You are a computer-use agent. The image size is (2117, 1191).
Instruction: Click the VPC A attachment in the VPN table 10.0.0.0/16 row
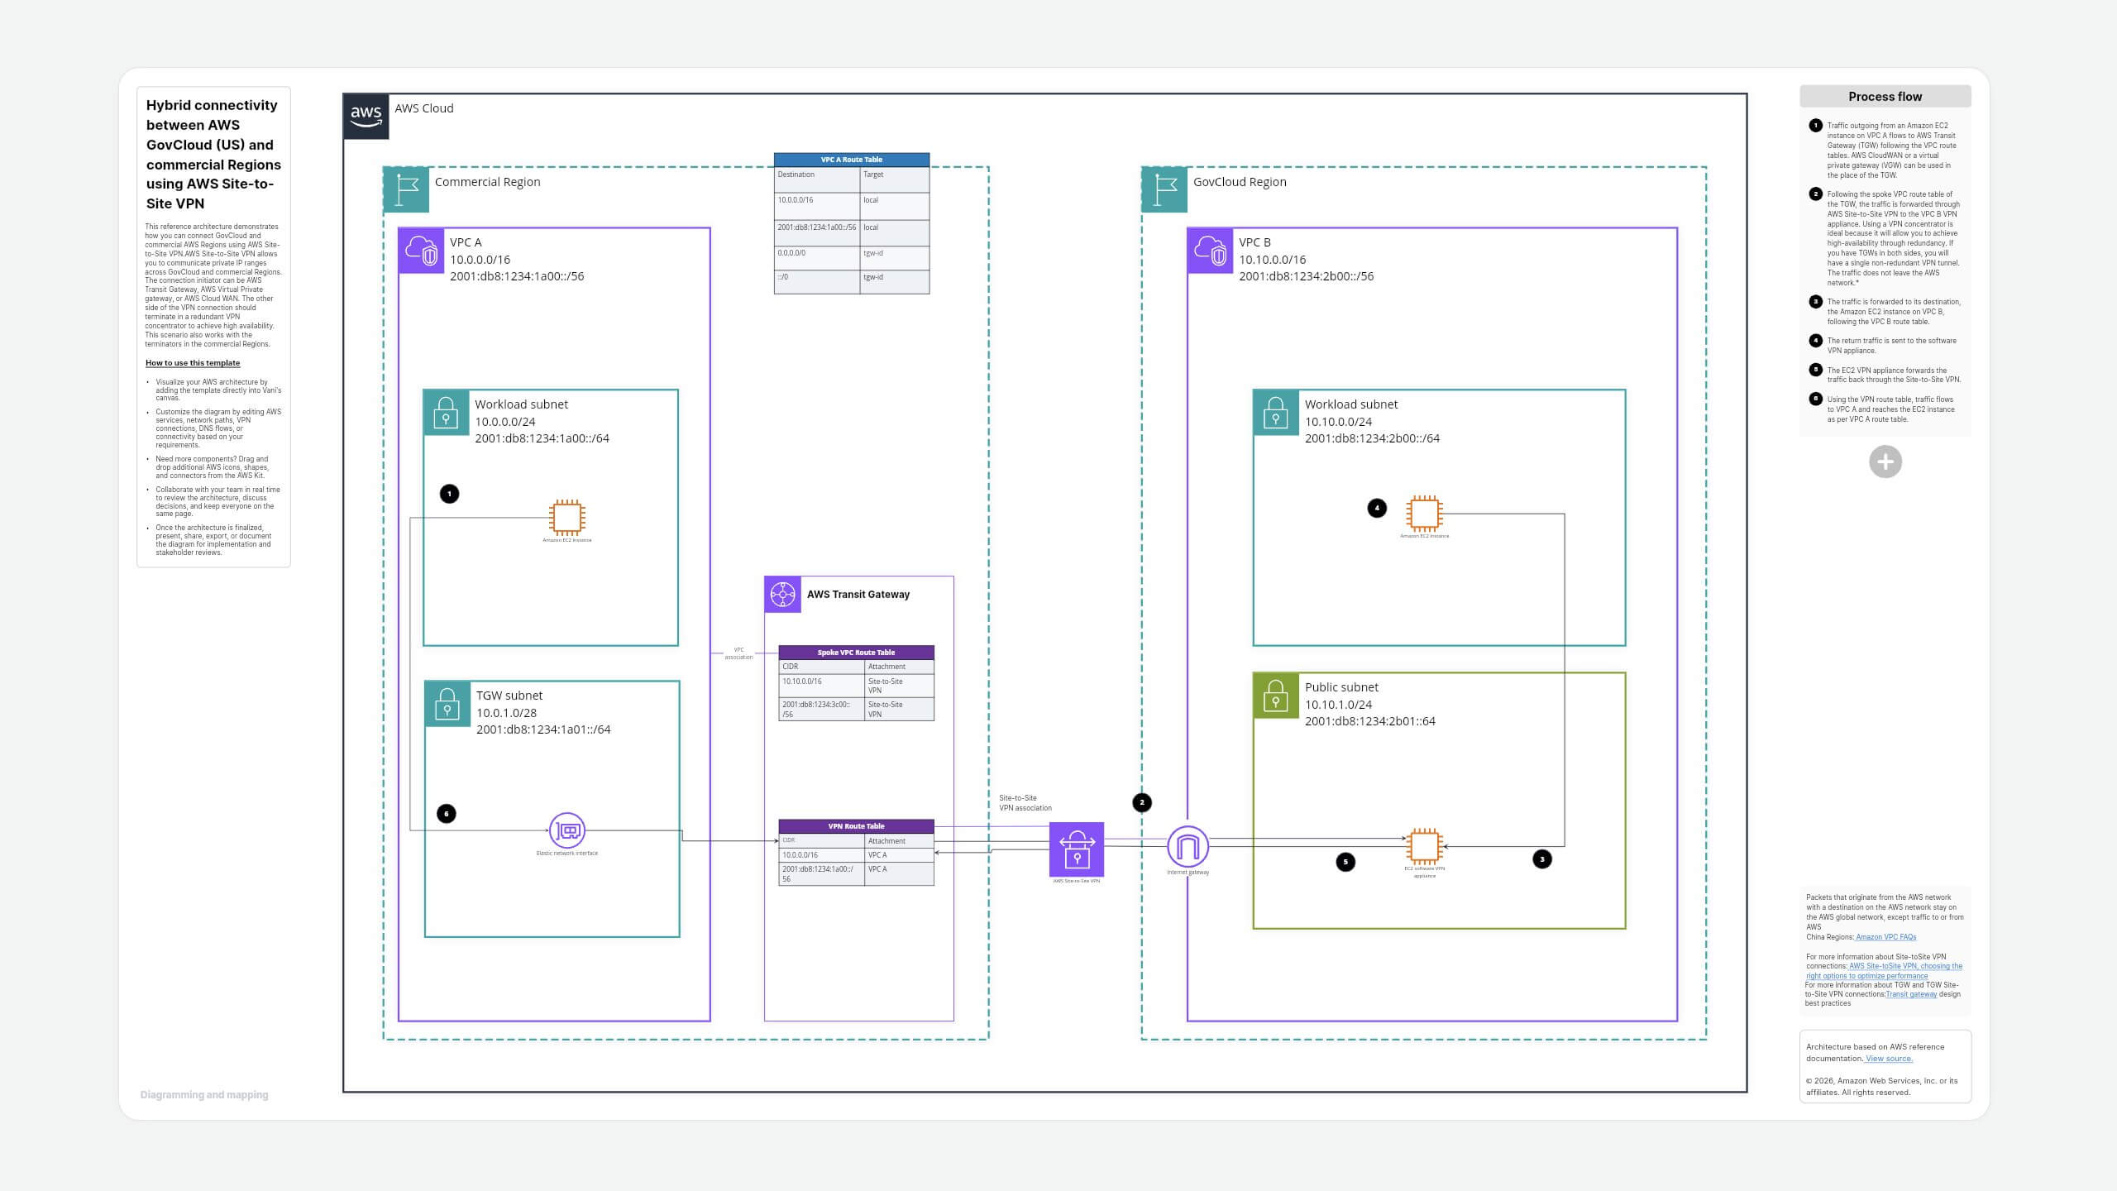point(900,855)
